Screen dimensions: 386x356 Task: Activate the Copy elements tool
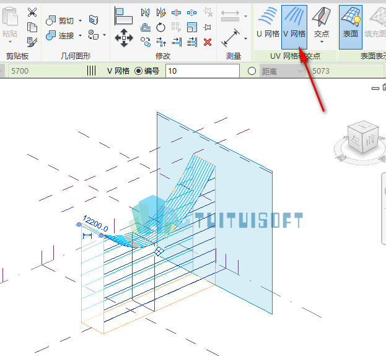coord(146,42)
